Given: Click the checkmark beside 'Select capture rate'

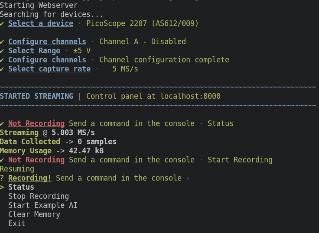Looking at the screenshot, I should 2,69.
